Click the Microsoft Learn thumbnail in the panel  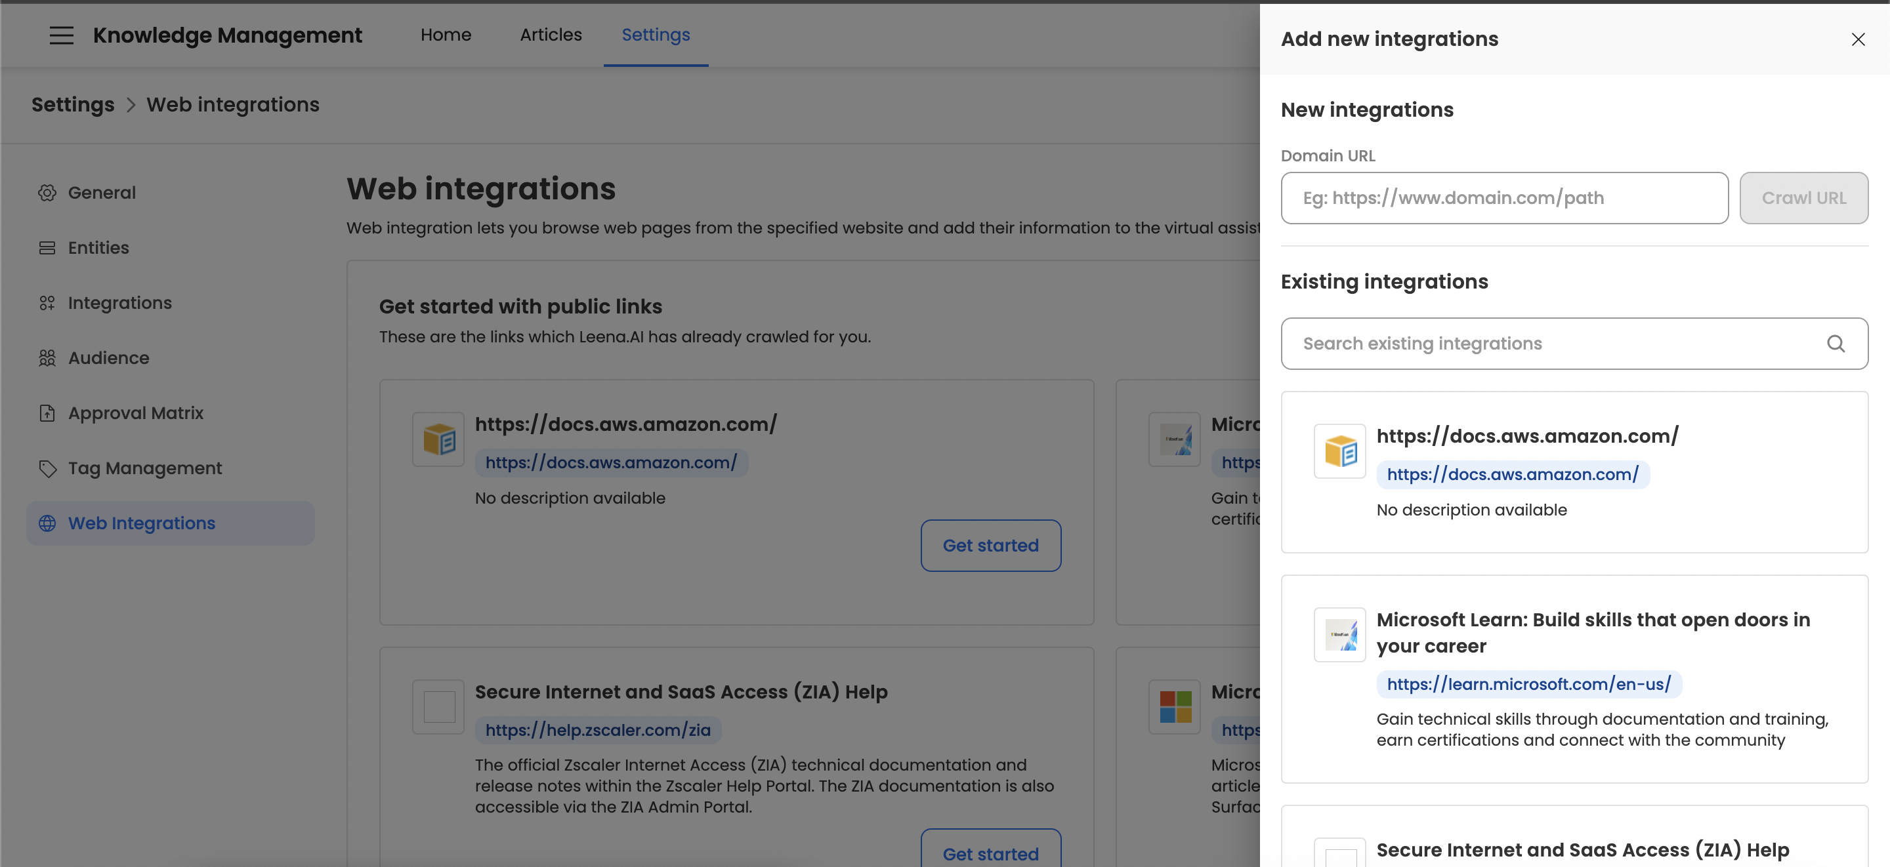1339,634
